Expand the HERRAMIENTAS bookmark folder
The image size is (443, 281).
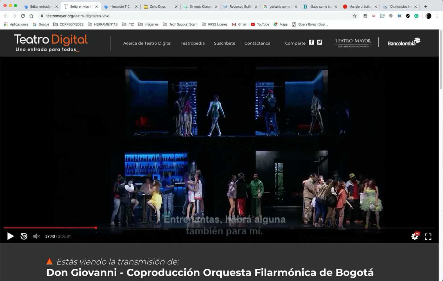103,24
